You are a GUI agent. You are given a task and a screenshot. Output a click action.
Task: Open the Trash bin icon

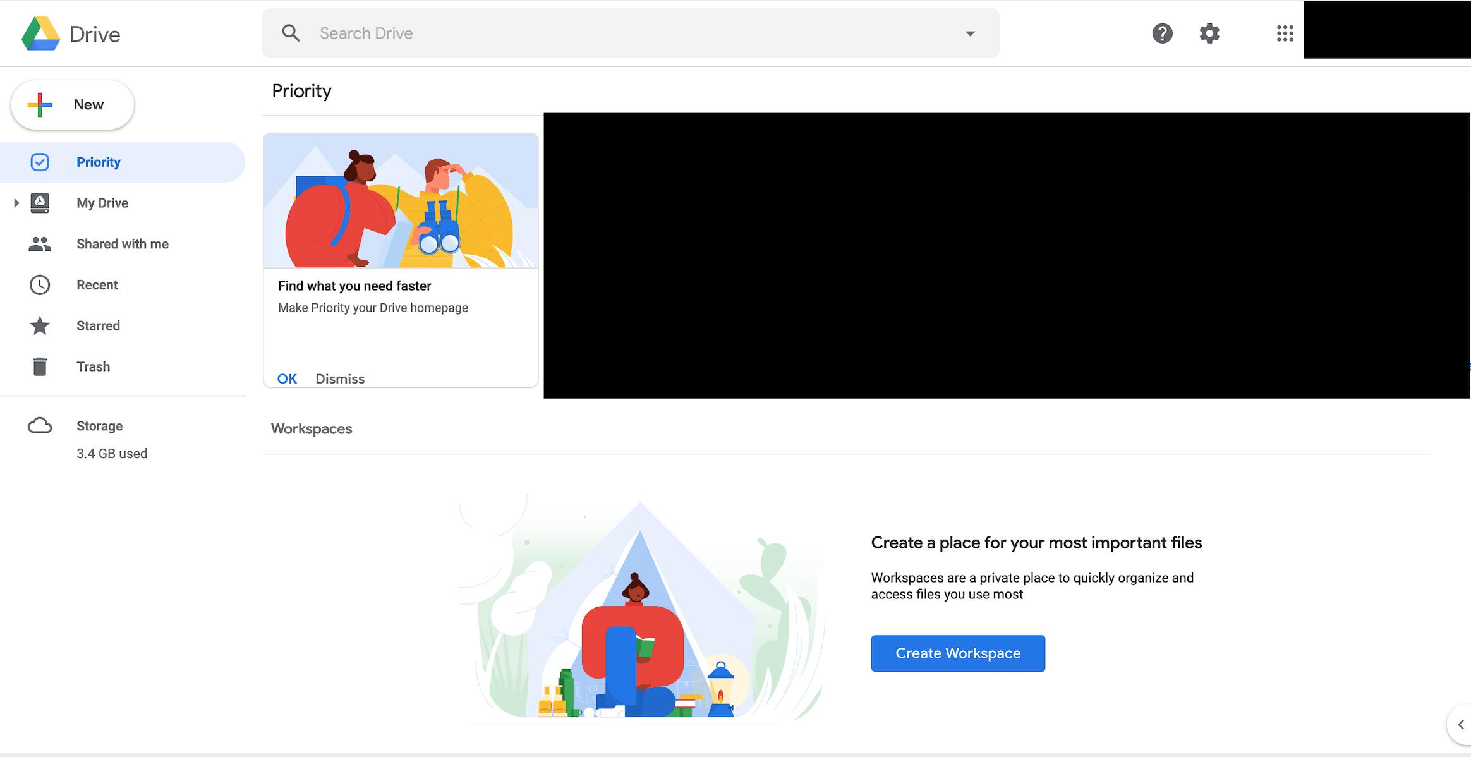(x=40, y=366)
